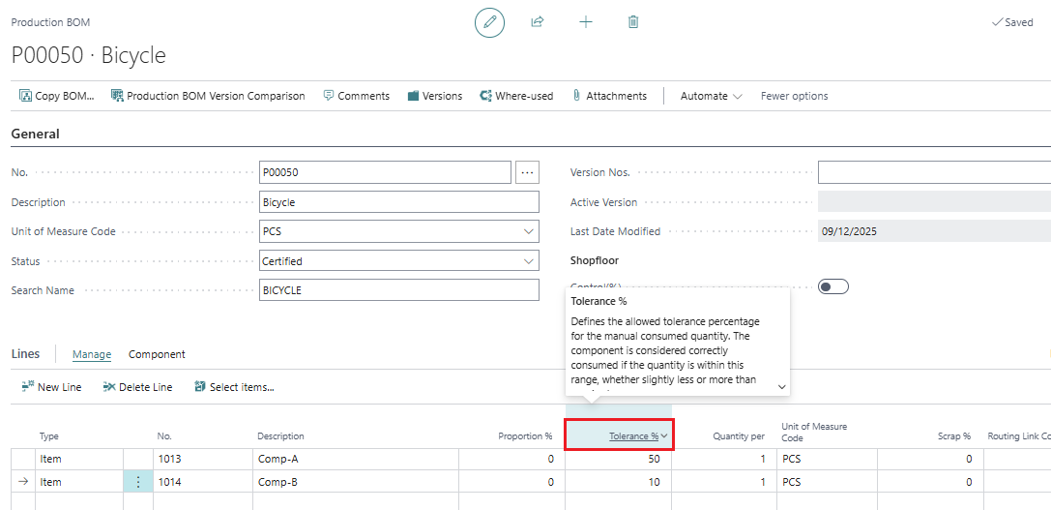1051x510 pixels.
Task: Toggle the Shopfloor Control switch
Action: 832,286
